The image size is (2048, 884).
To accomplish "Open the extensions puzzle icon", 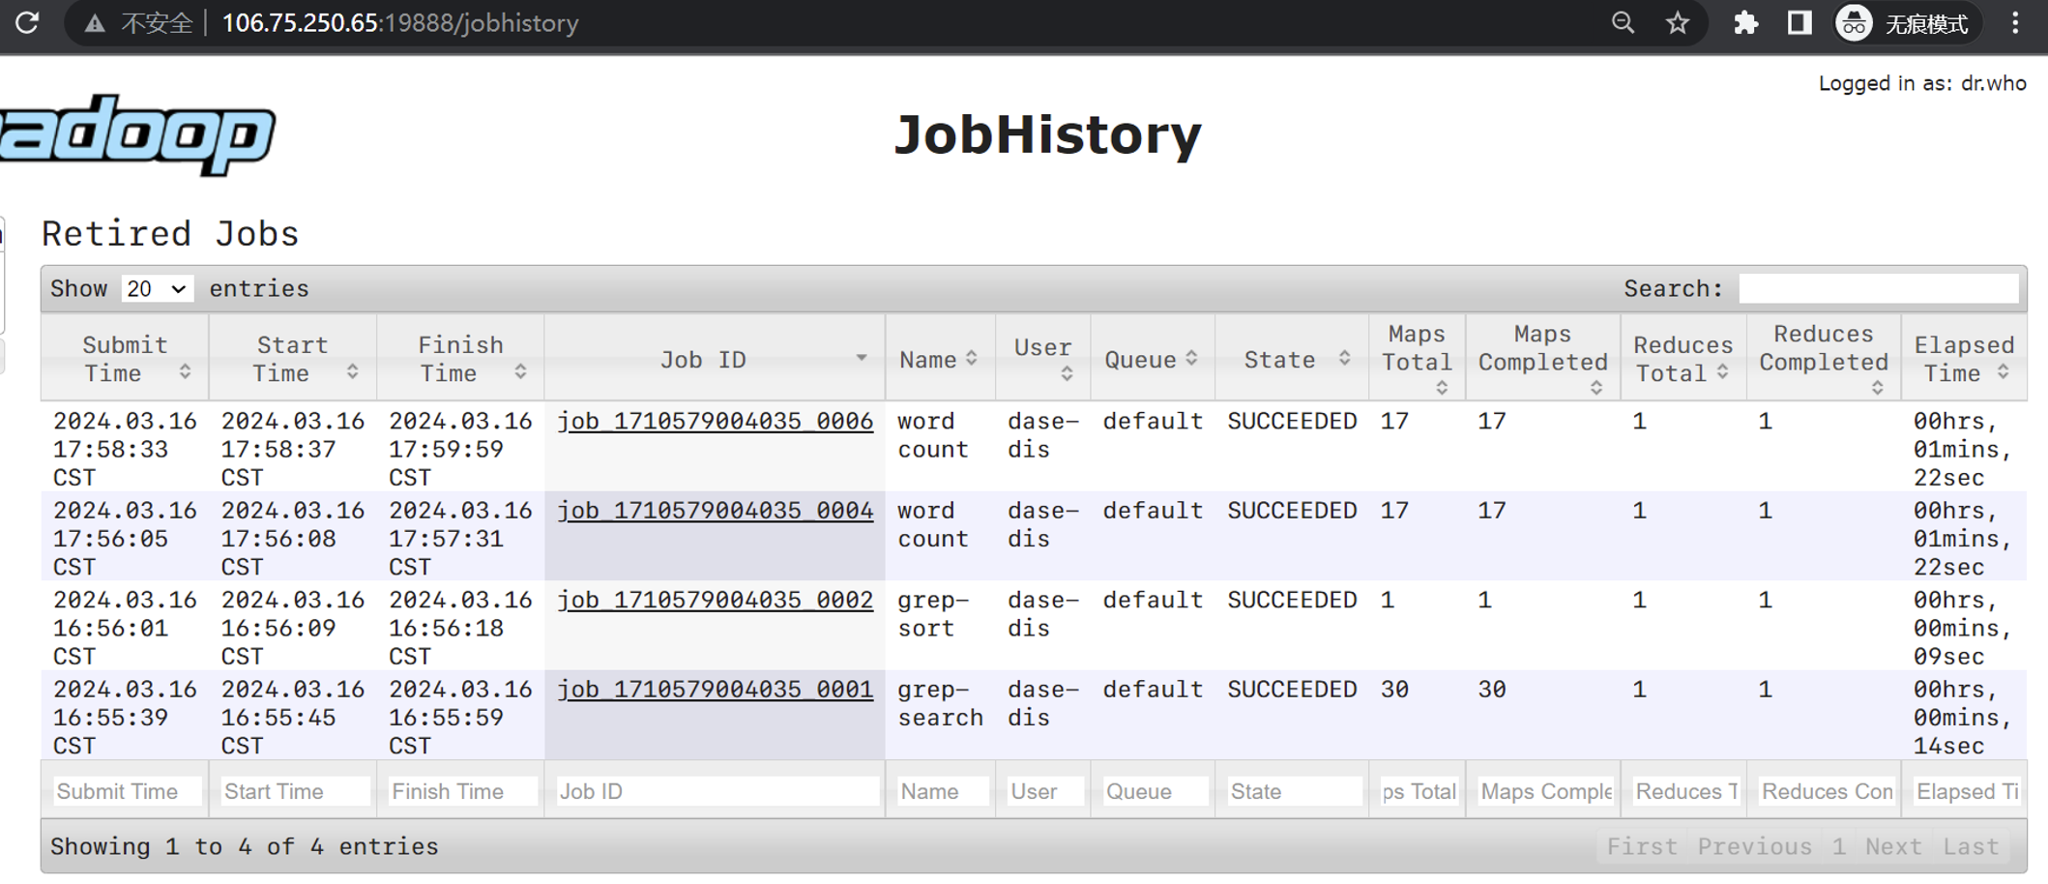I will 1745,23.
